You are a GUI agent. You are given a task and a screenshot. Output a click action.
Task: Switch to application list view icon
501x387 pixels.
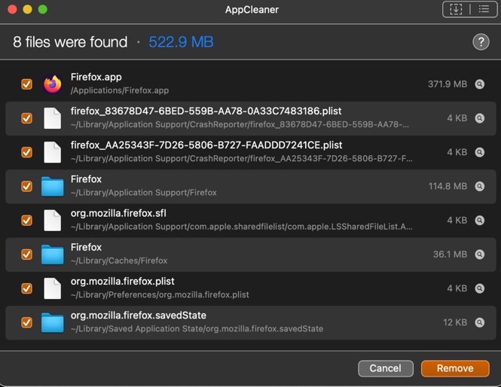484,9
